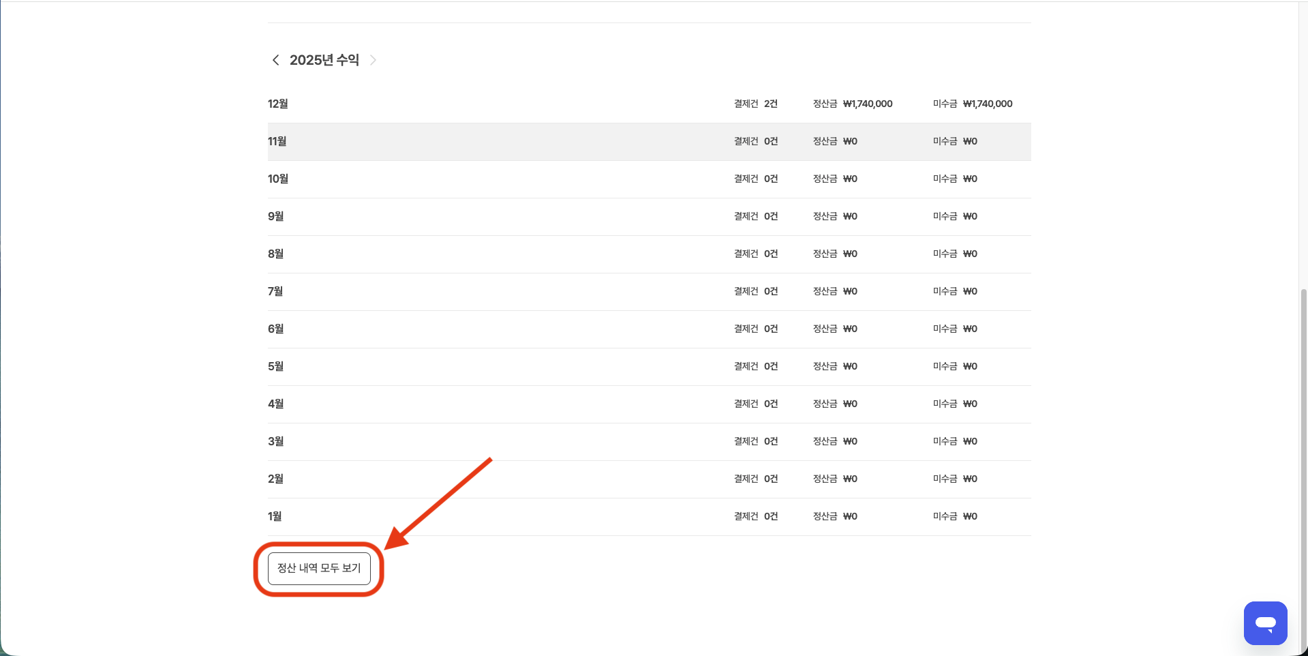Go to previous year's revenue
The height and width of the screenshot is (656, 1308).
coord(275,60)
